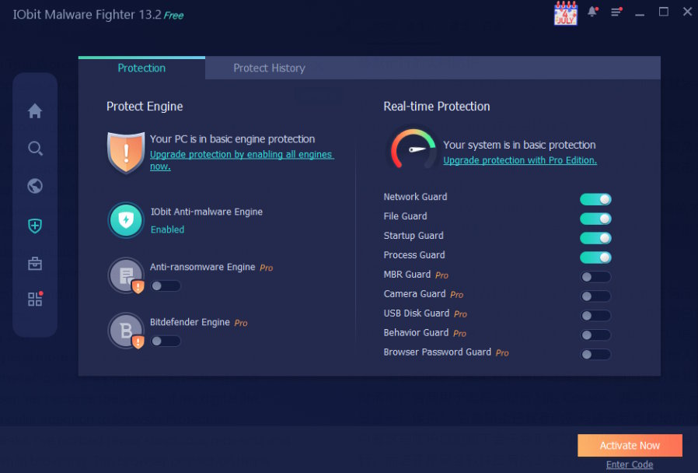Image resolution: width=698 pixels, height=473 pixels.
Task: Enable USB Disk Guard toggle
Action: 595,316
